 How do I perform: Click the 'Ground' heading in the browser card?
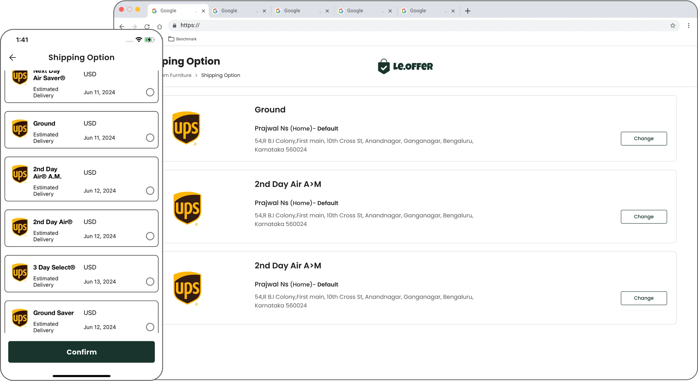[270, 110]
